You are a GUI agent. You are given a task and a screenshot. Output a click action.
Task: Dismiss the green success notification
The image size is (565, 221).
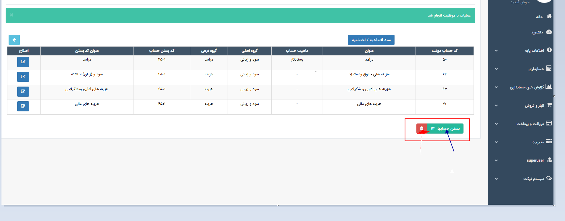click(12, 15)
